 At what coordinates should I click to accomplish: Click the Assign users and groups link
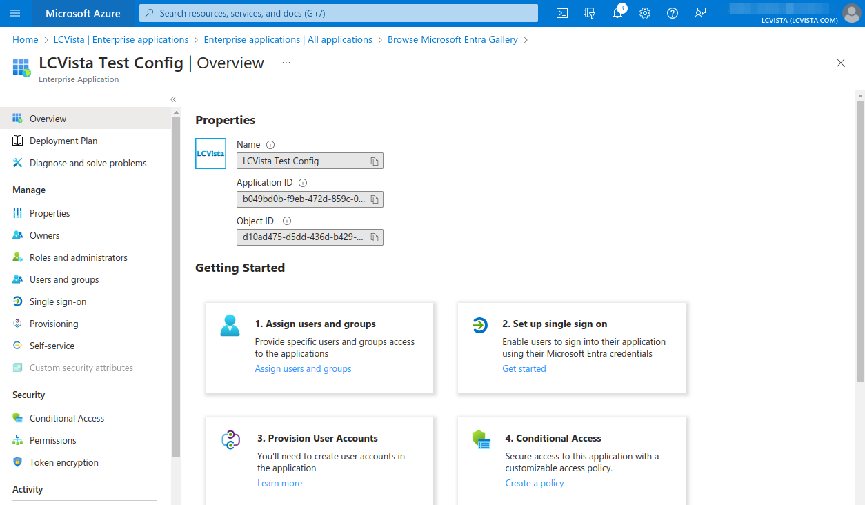coord(303,368)
